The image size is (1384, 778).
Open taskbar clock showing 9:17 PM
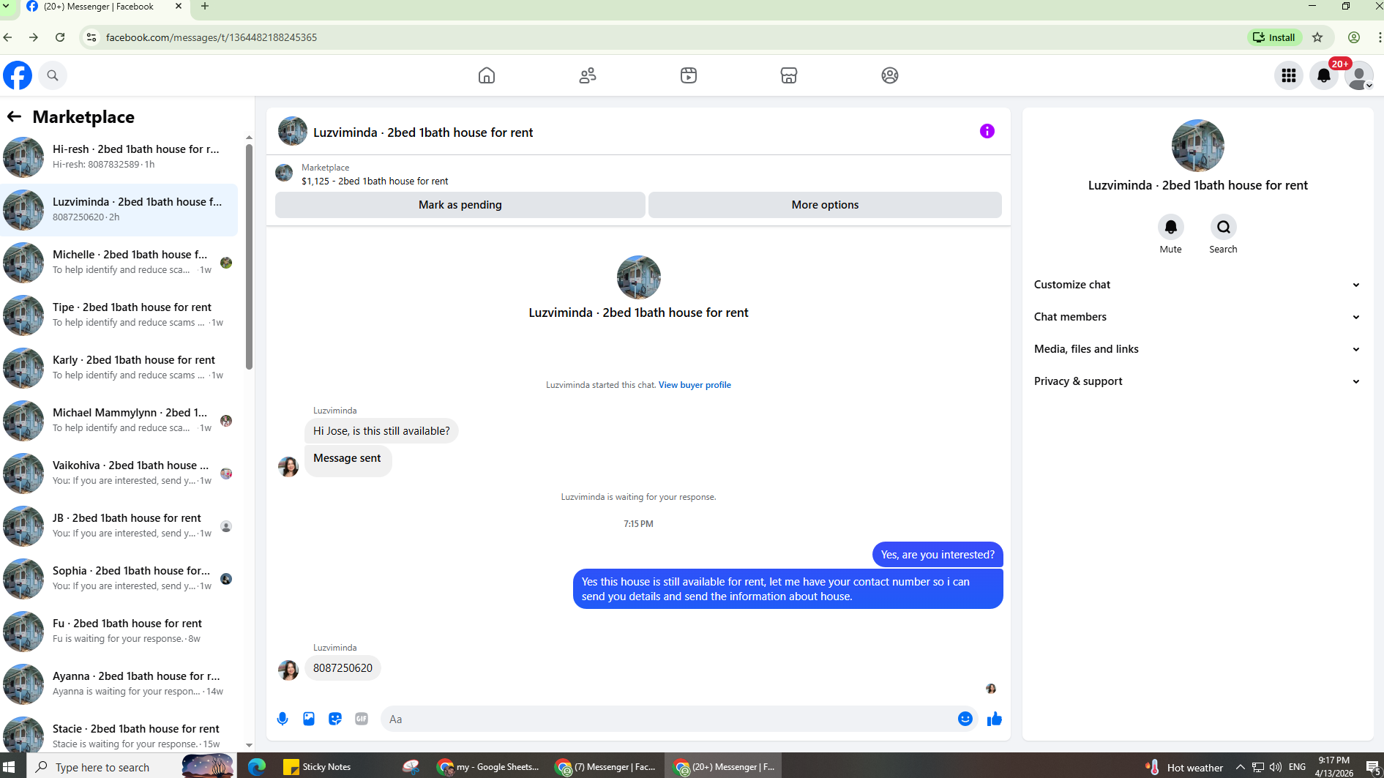click(1333, 766)
